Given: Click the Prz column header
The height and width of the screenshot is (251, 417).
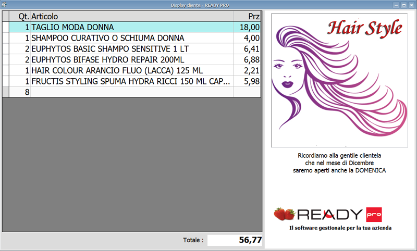Looking at the screenshot, I should click(x=247, y=17).
